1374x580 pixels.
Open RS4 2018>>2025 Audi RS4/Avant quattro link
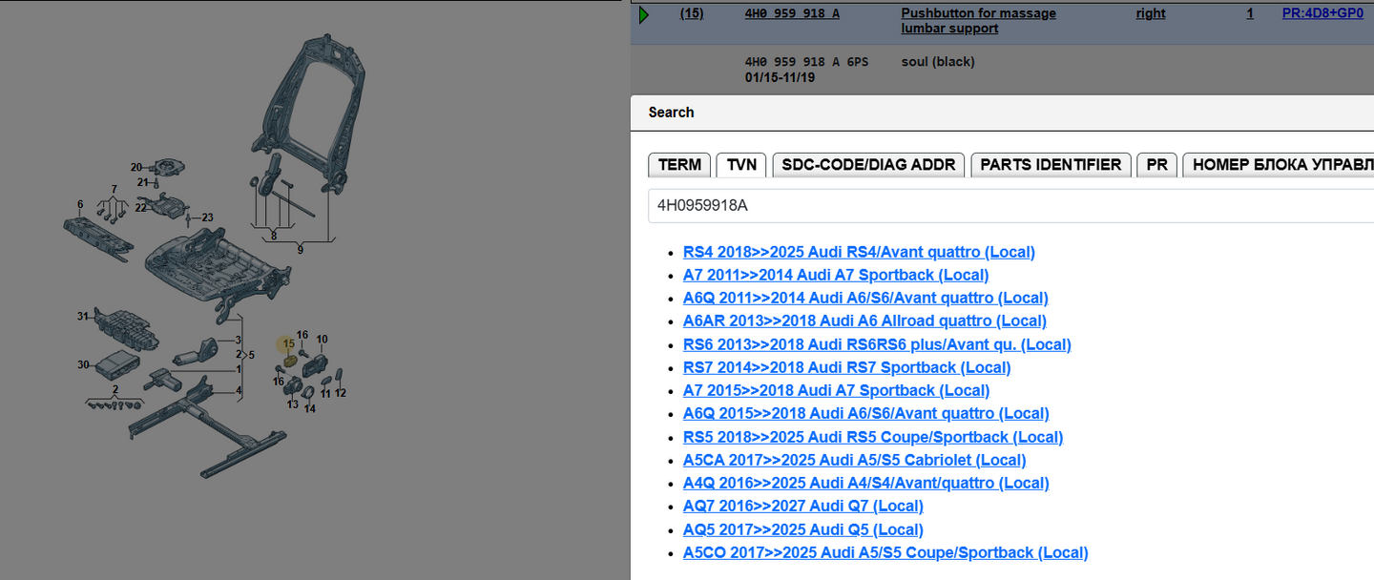(859, 252)
